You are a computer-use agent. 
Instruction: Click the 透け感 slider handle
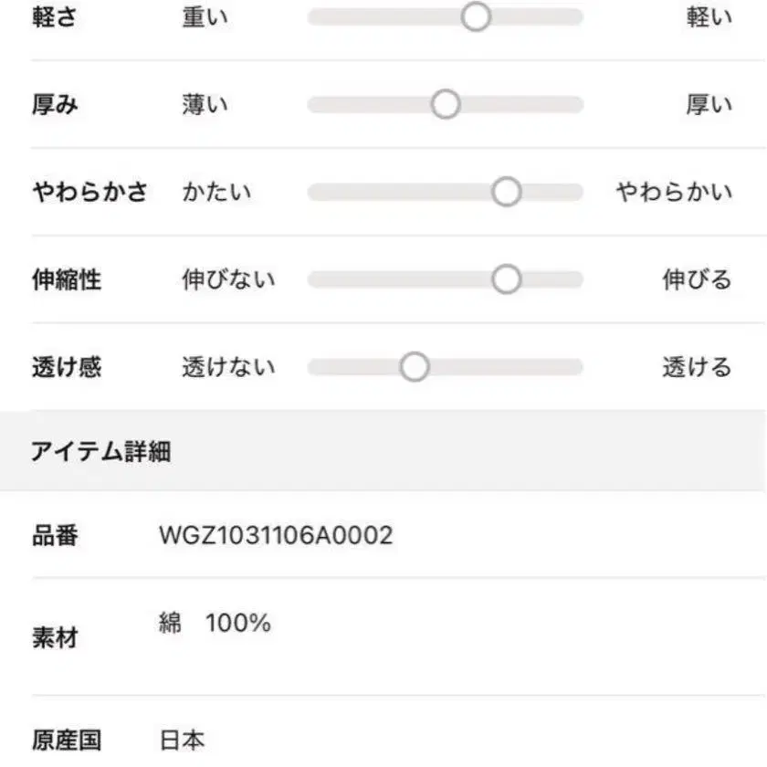point(415,367)
